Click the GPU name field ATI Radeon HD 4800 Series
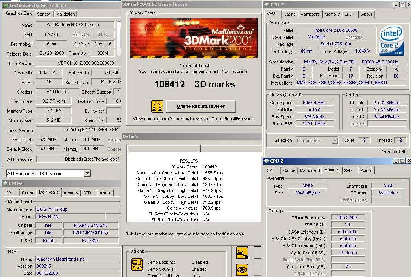 (75, 25)
